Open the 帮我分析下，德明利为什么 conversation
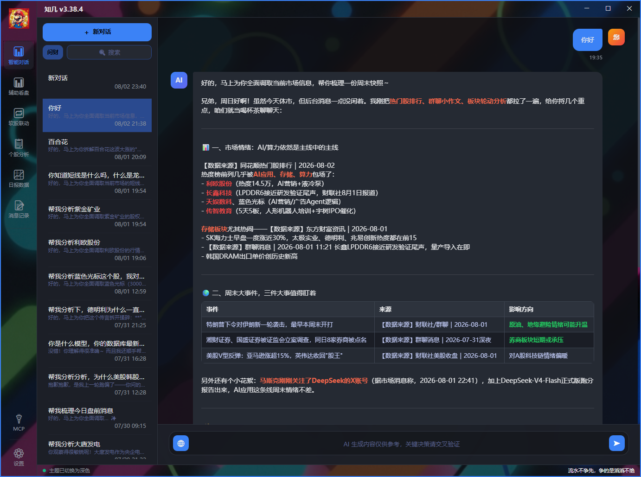641x477 pixels. tap(97, 317)
